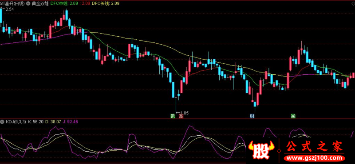Open the main chart indicator dropdown arrow

point(28,4)
